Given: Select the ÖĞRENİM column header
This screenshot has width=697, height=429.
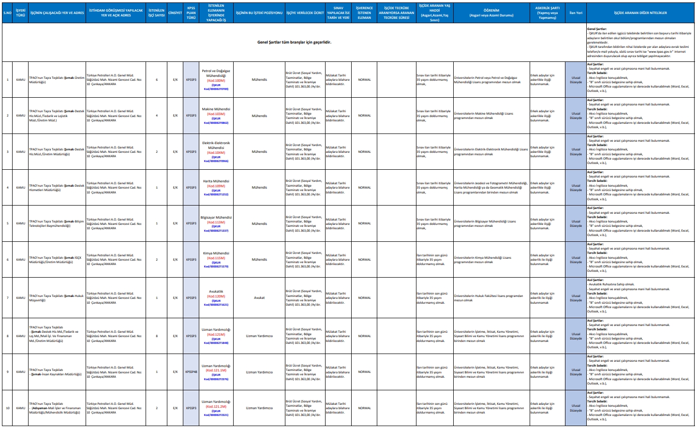Looking at the screenshot, I should pos(491,13).
